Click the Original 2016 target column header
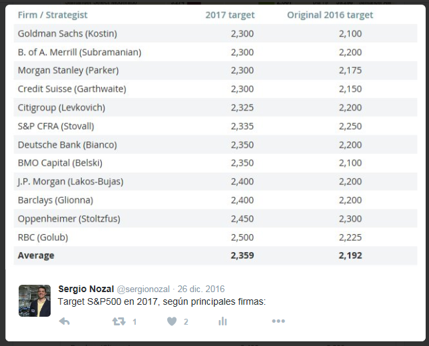The image size is (429, 346). coord(330,15)
